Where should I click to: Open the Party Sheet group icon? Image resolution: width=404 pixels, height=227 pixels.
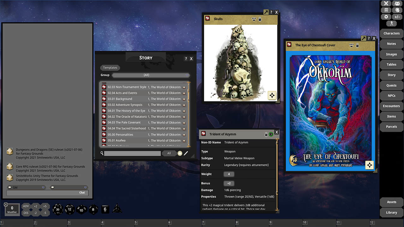397,3
